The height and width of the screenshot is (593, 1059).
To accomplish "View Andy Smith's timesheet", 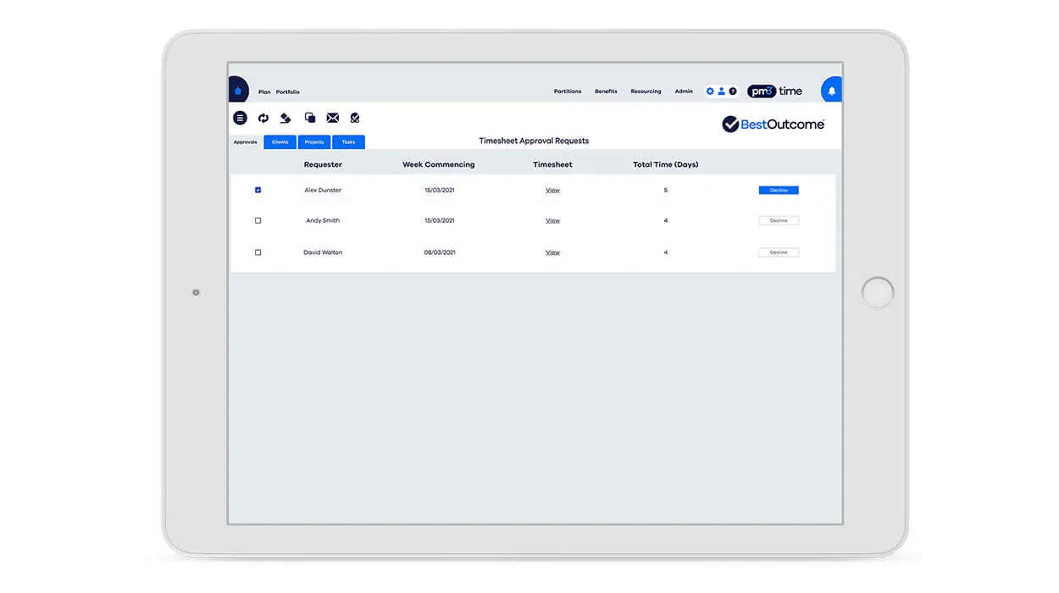I will coord(553,220).
